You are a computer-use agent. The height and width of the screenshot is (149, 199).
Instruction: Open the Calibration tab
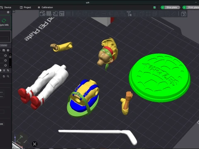tap(45, 7)
